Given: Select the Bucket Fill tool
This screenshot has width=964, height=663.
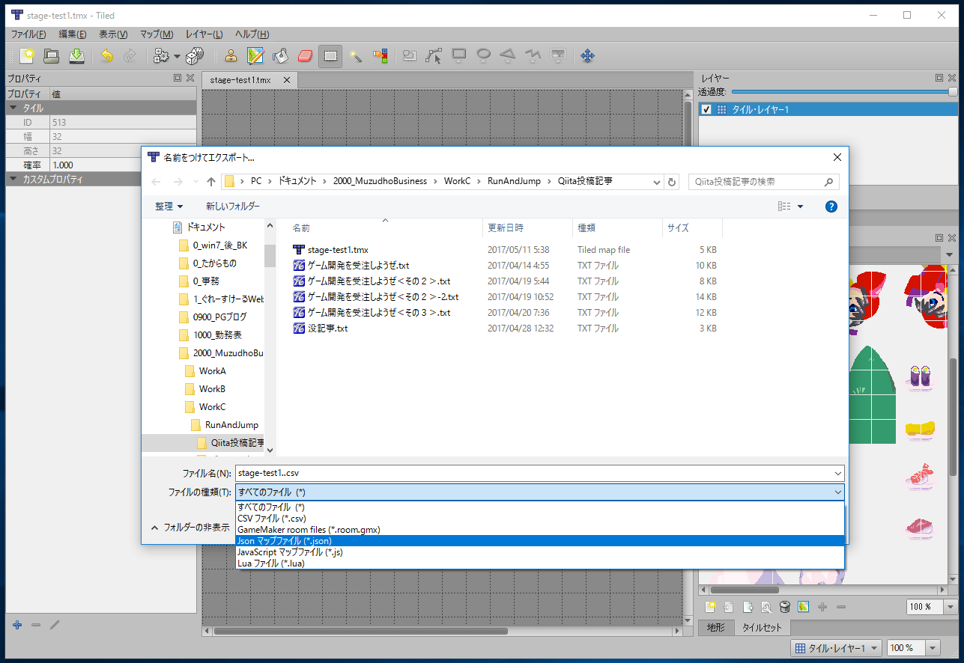Looking at the screenshot, I should (x=279, y=55).
